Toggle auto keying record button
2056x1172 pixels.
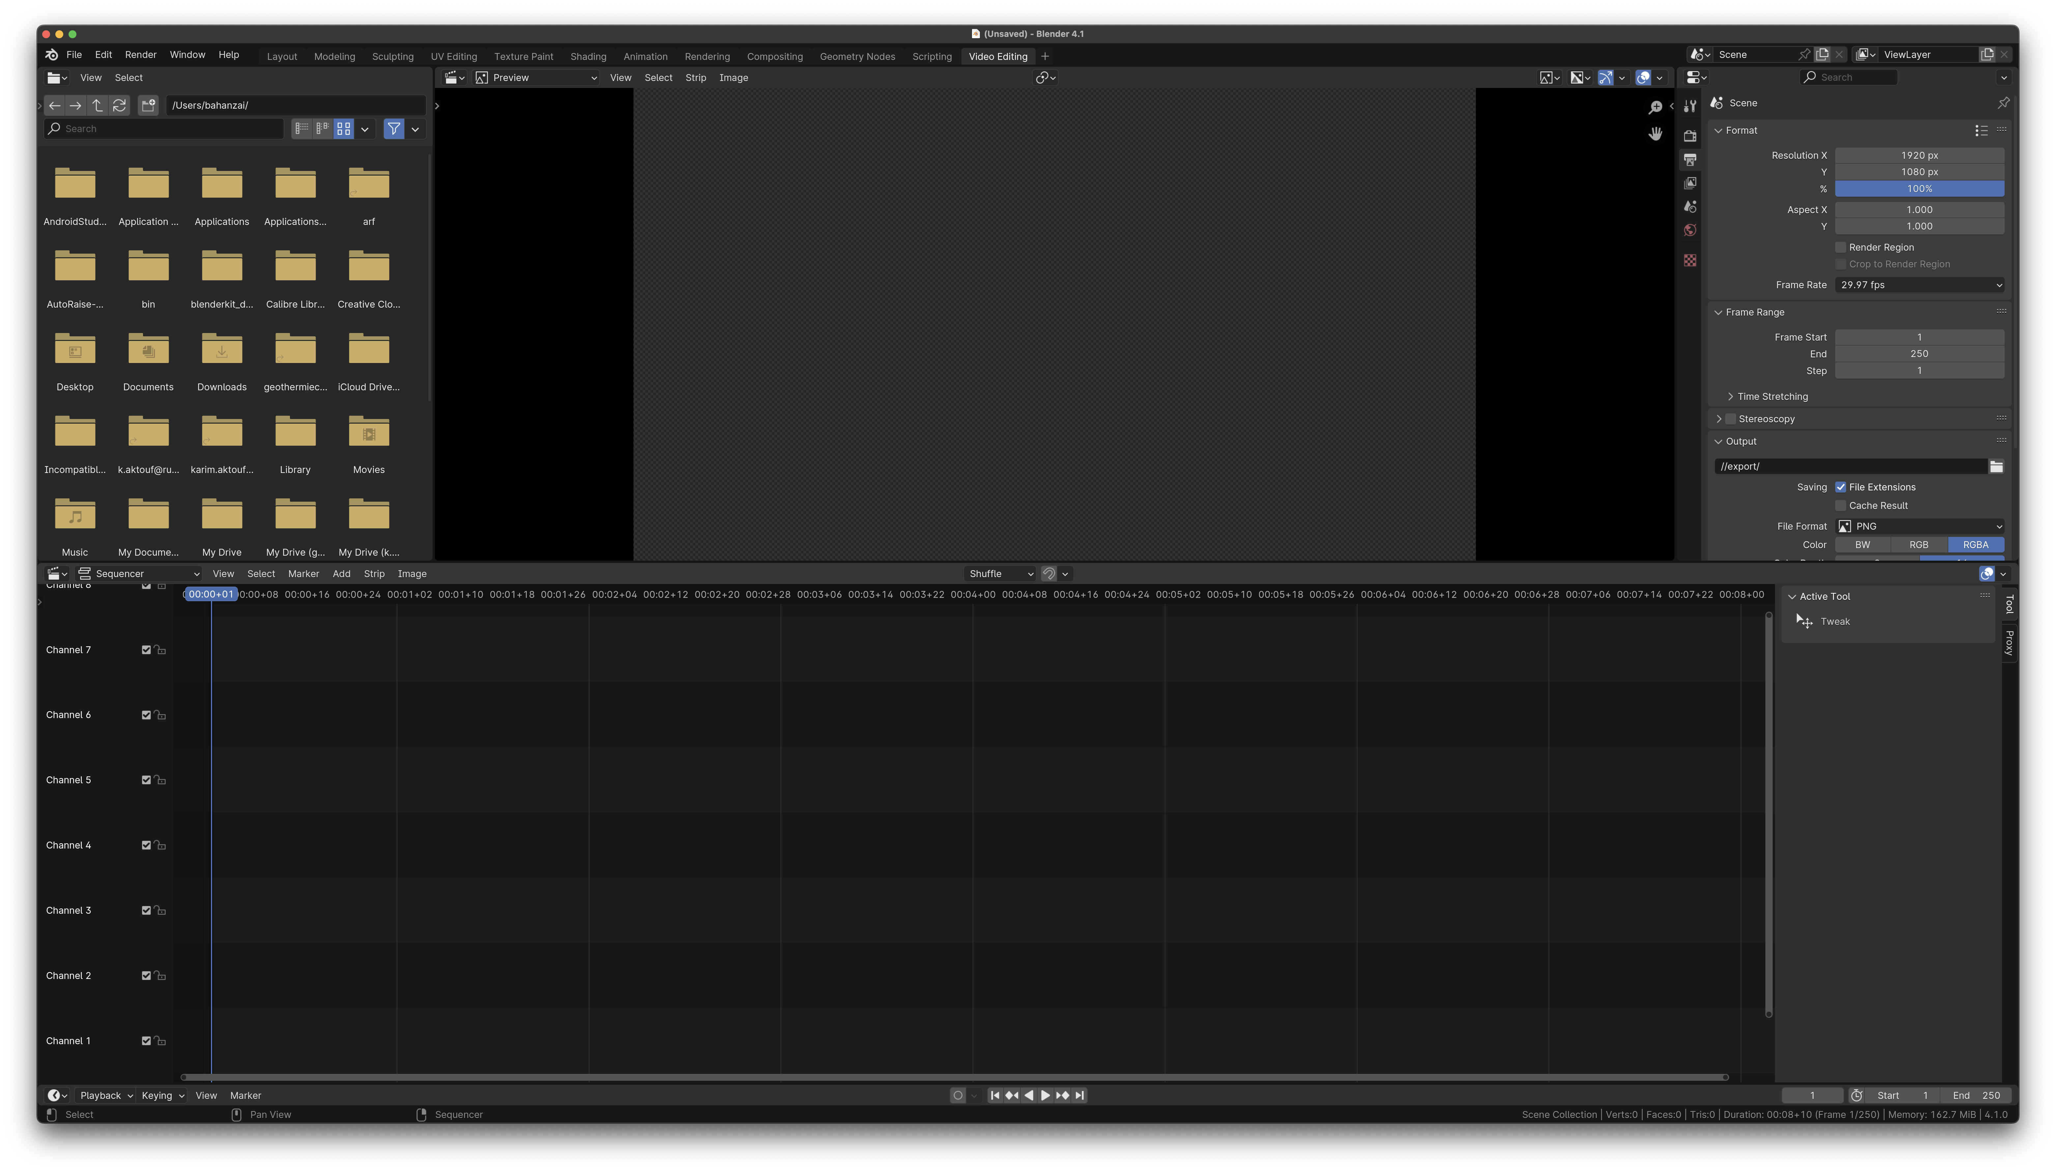(x=957, y=1096)
